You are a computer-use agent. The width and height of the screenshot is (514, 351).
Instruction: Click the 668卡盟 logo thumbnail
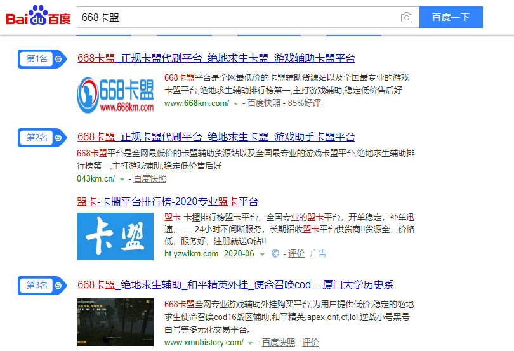coord(115,95)
